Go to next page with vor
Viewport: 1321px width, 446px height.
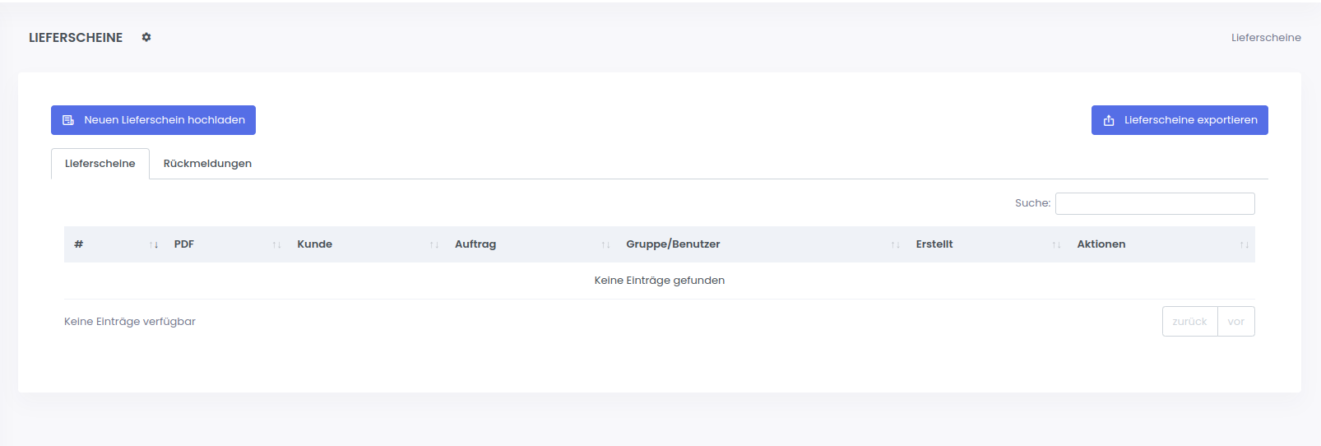coord(1235,322)
